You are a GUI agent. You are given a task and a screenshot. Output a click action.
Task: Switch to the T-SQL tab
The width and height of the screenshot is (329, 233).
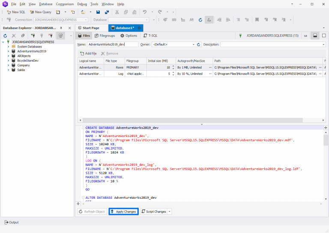[150, 36]
